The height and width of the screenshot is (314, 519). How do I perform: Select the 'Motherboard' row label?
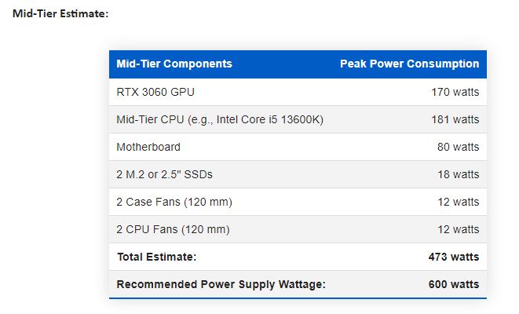(148, 147)
